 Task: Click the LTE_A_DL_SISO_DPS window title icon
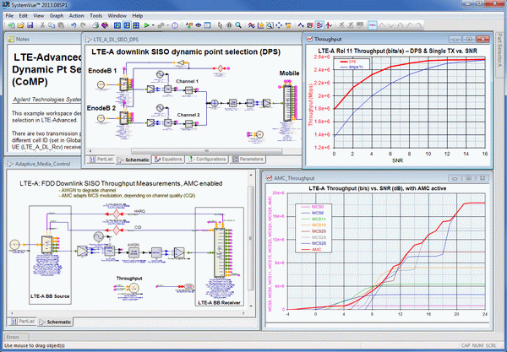pos(88,39)
